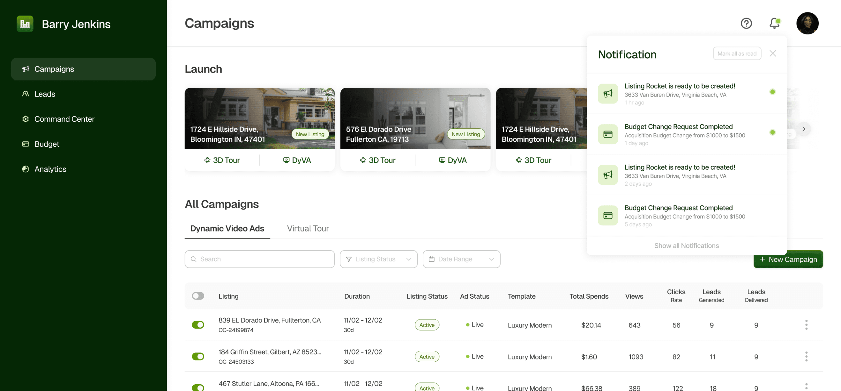Open 3D Tour for 576 El Dorado Drive
The width and height of the screenshot is (841, 391).
[378, 160]
